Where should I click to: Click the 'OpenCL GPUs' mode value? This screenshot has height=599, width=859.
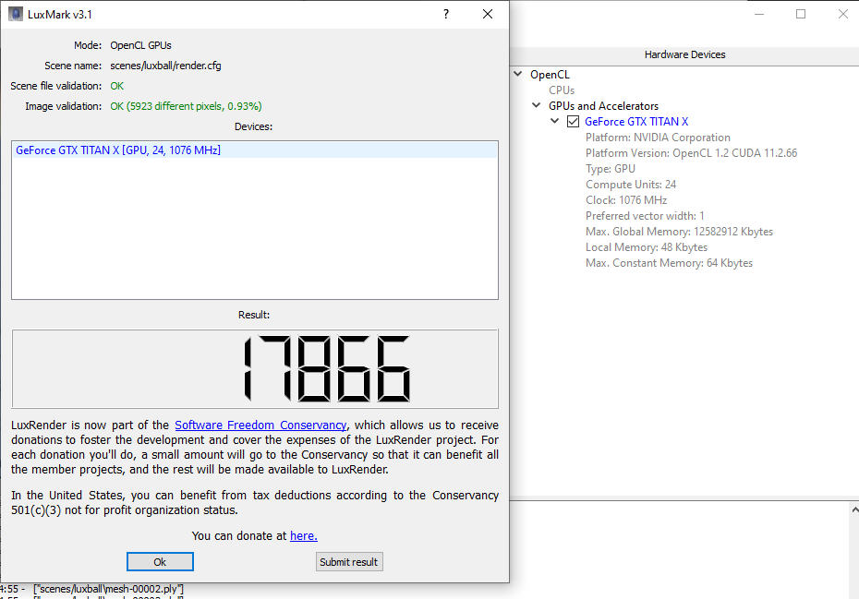(x=140, y=45)
